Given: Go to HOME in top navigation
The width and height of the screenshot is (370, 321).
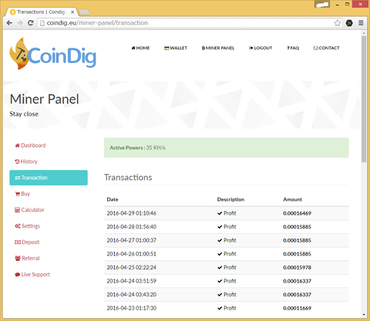Looking at the screenshot, I should tap(140, 48).
